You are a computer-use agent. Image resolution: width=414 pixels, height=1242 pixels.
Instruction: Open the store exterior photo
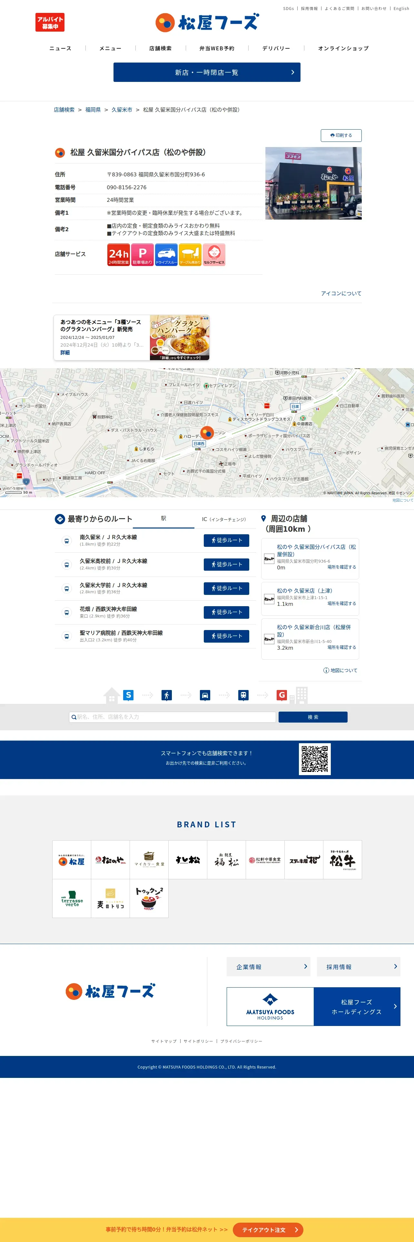pyautogui.click(x=313, y=183)
